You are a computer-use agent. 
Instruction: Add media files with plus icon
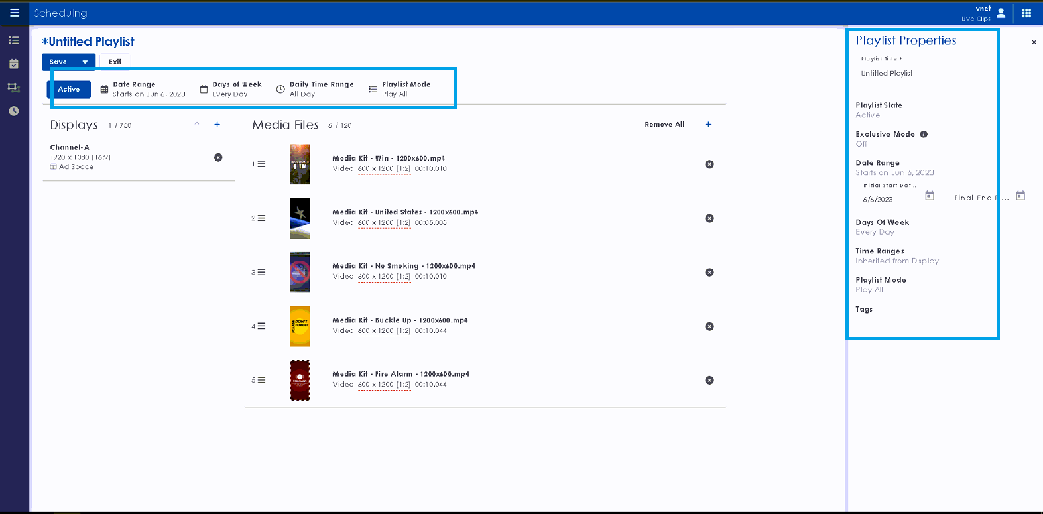[x=708, y=125]
